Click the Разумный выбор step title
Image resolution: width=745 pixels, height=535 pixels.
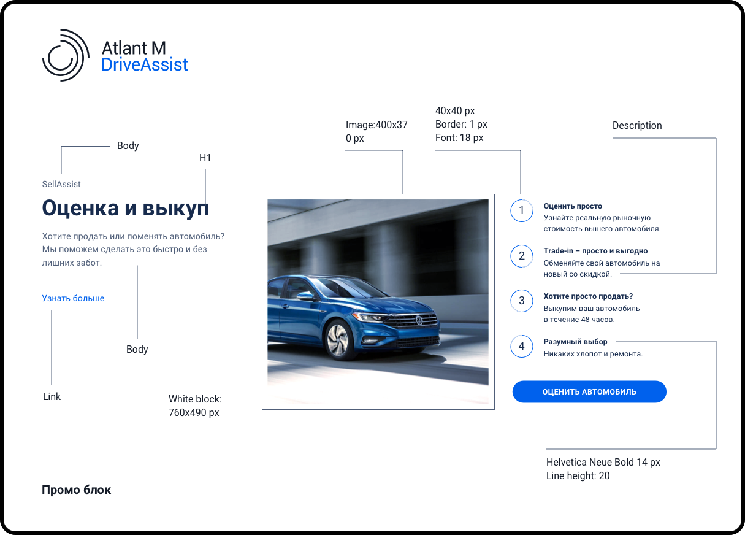pyautogui.click(x=575, y=342)
